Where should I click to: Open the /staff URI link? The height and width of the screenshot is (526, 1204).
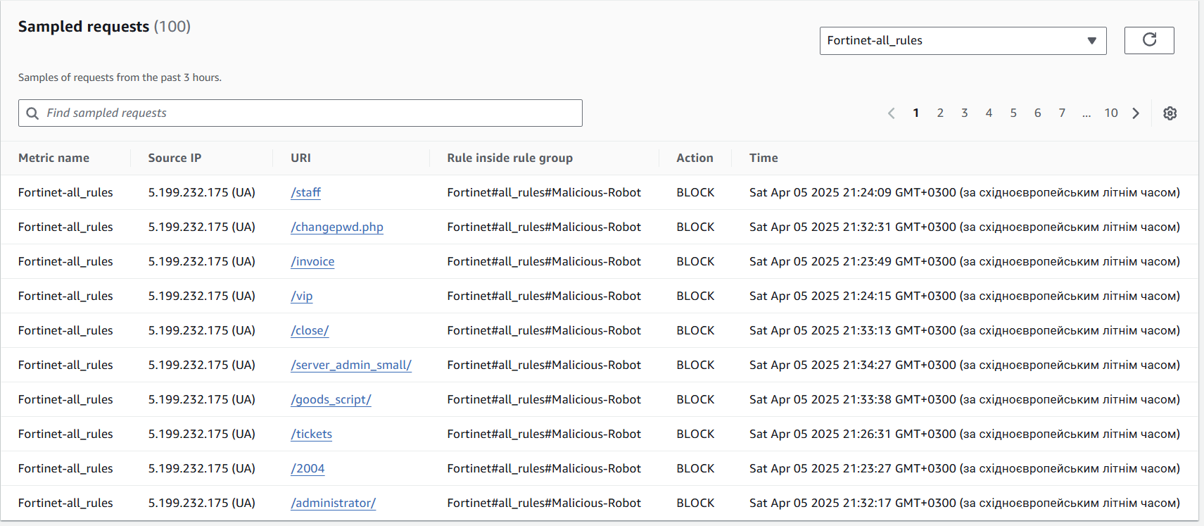tap(305, 192)
